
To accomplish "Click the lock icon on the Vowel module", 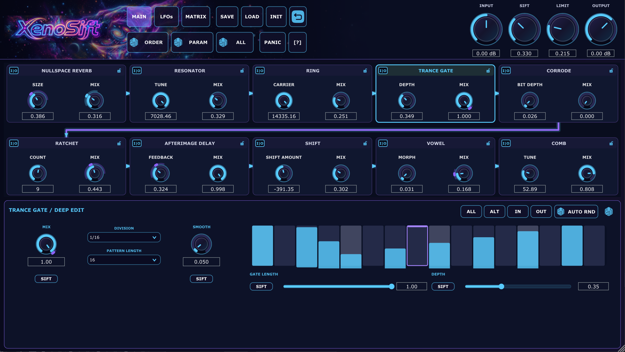I will pyautogui.click(x=488, y=143).
